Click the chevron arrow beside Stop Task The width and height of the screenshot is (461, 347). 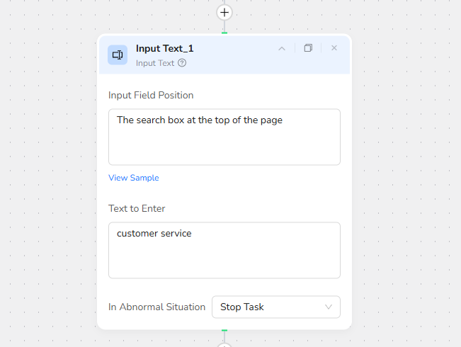point(329,307)
